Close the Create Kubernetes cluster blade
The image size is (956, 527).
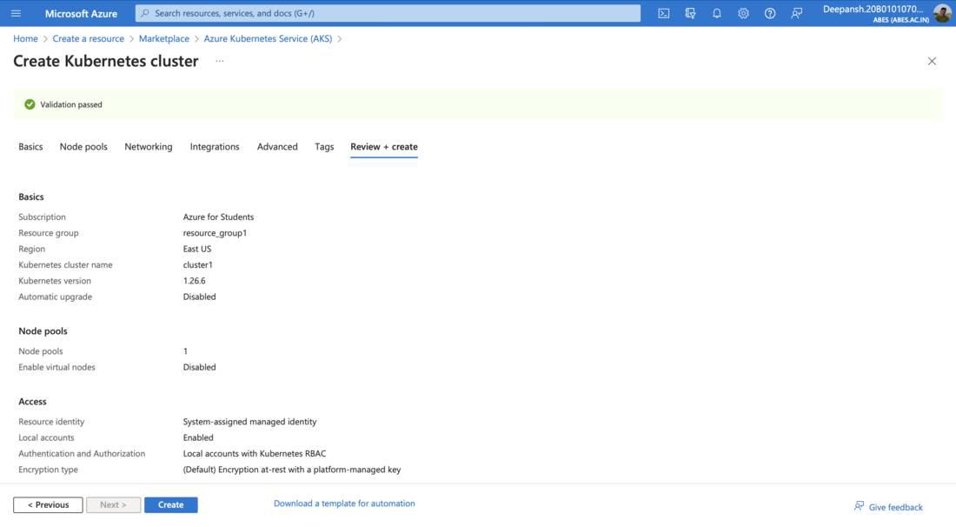932,61
